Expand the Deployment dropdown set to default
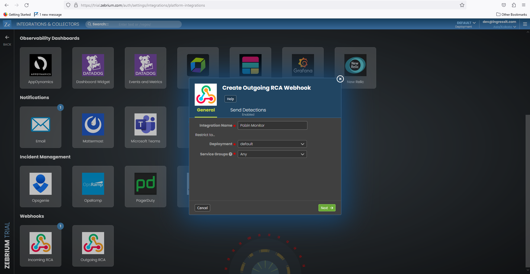 (272, 144)
